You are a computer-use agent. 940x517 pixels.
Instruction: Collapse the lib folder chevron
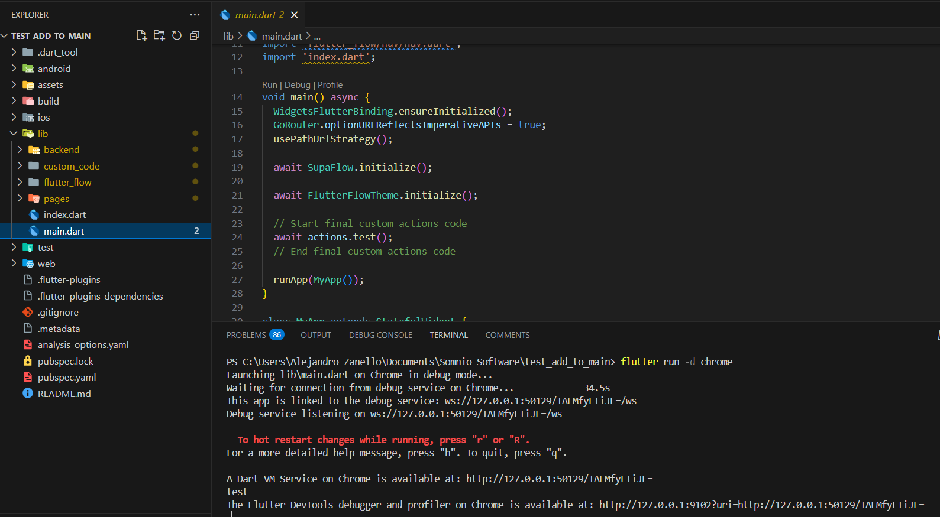pos(14,134)
